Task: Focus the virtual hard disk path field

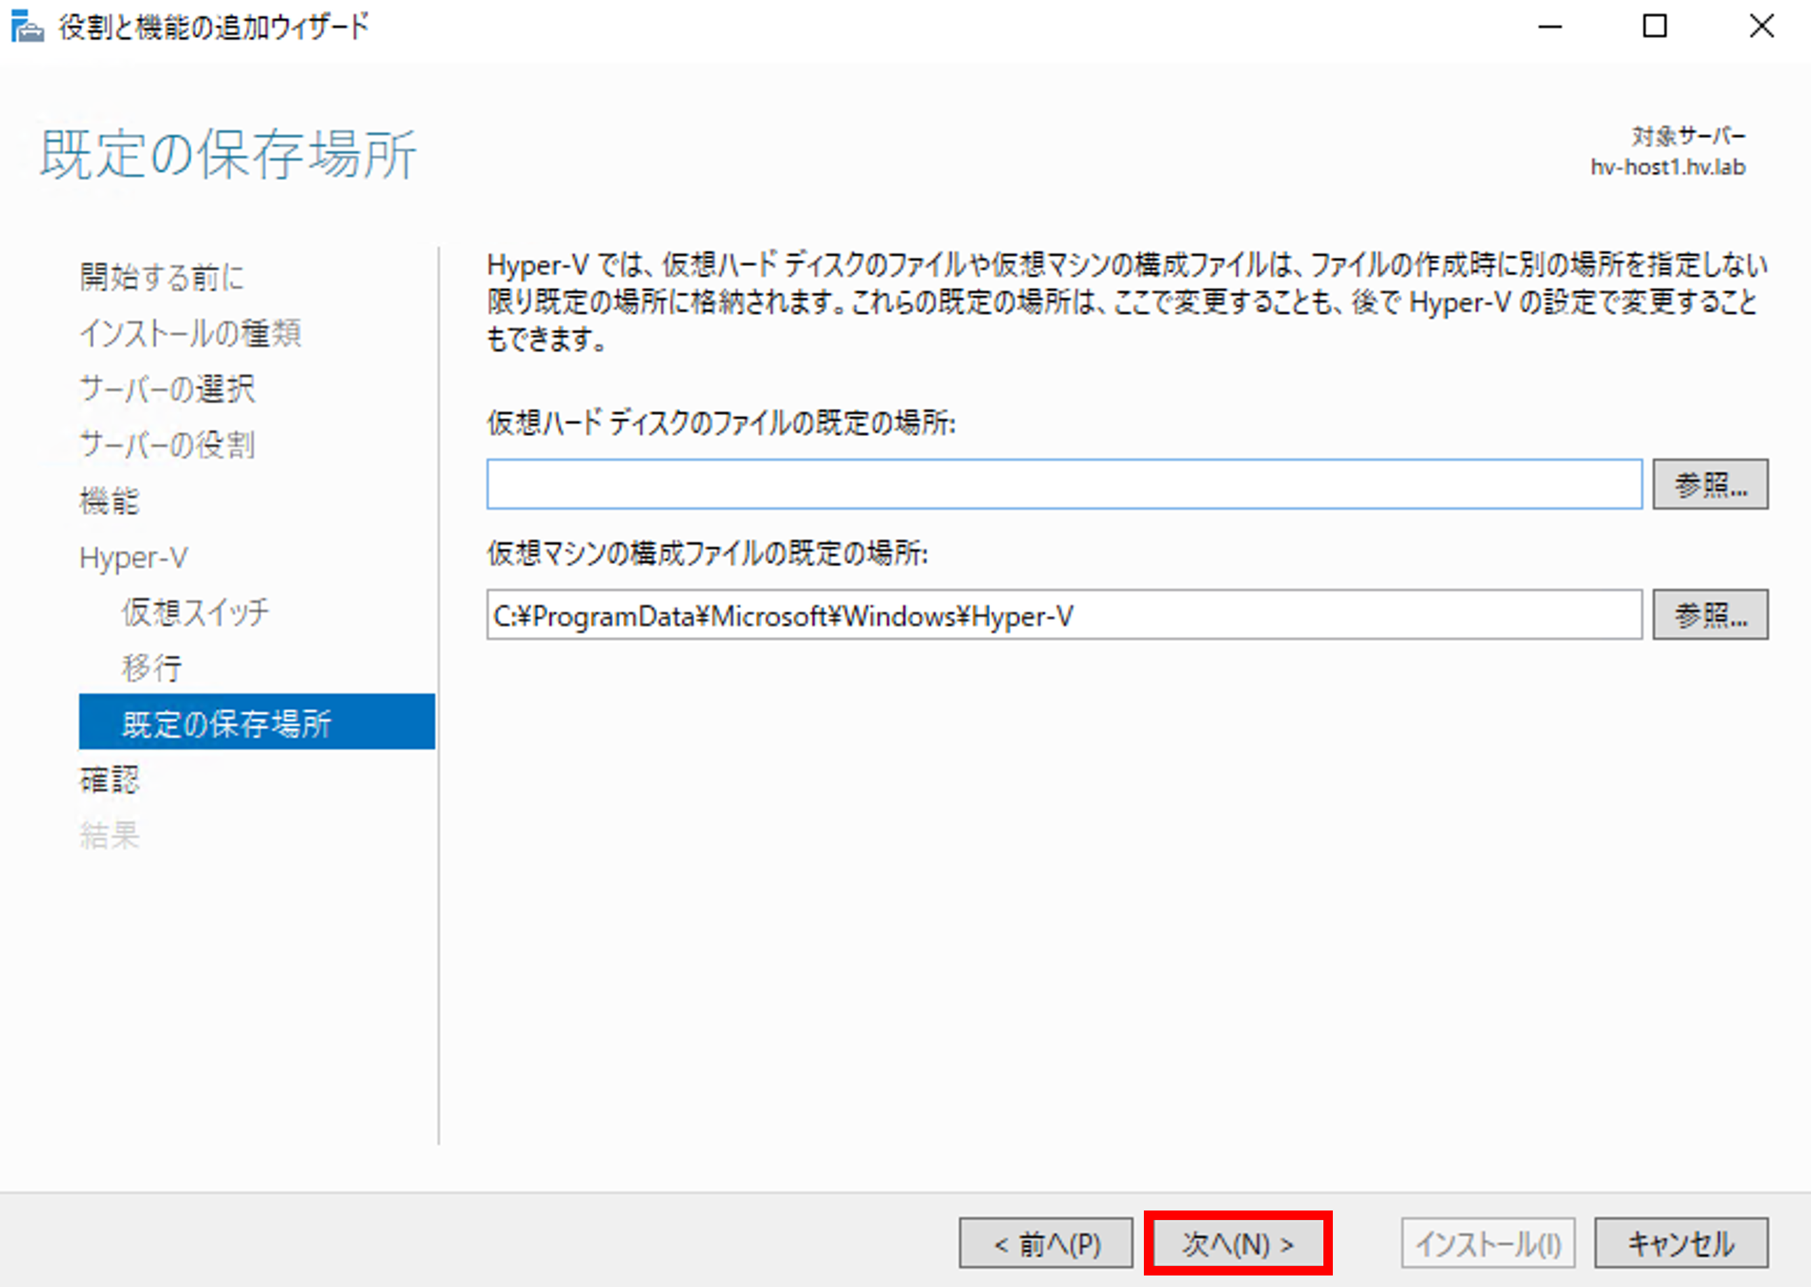Action: point(1063,484)
